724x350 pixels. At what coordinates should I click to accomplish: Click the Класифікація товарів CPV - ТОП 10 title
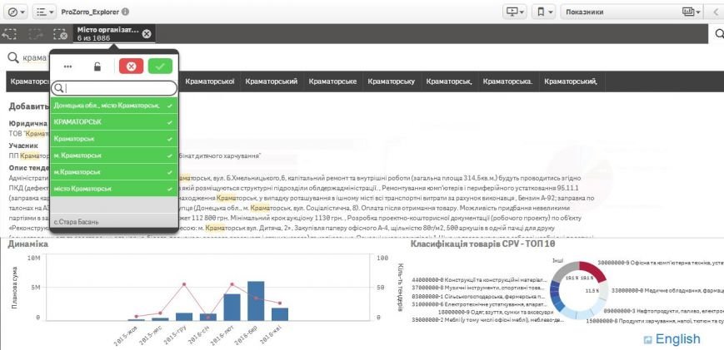pos(482,244)
